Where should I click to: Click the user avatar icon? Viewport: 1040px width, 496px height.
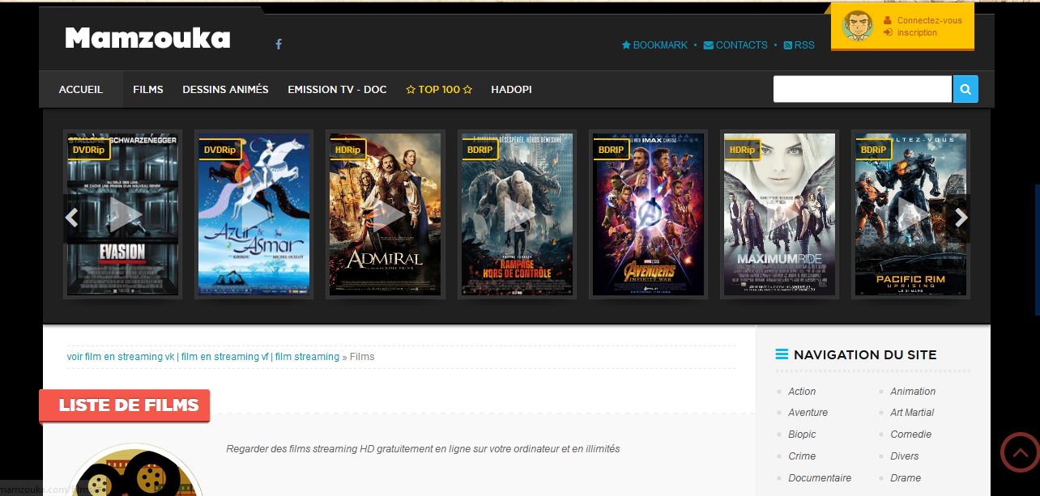click(857, 26)
